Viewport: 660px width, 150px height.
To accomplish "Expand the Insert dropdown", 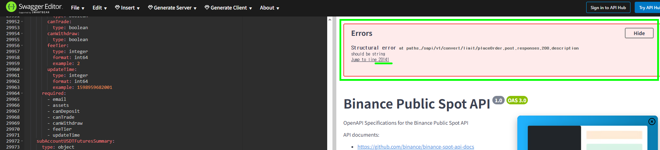I will coord(127,8).
